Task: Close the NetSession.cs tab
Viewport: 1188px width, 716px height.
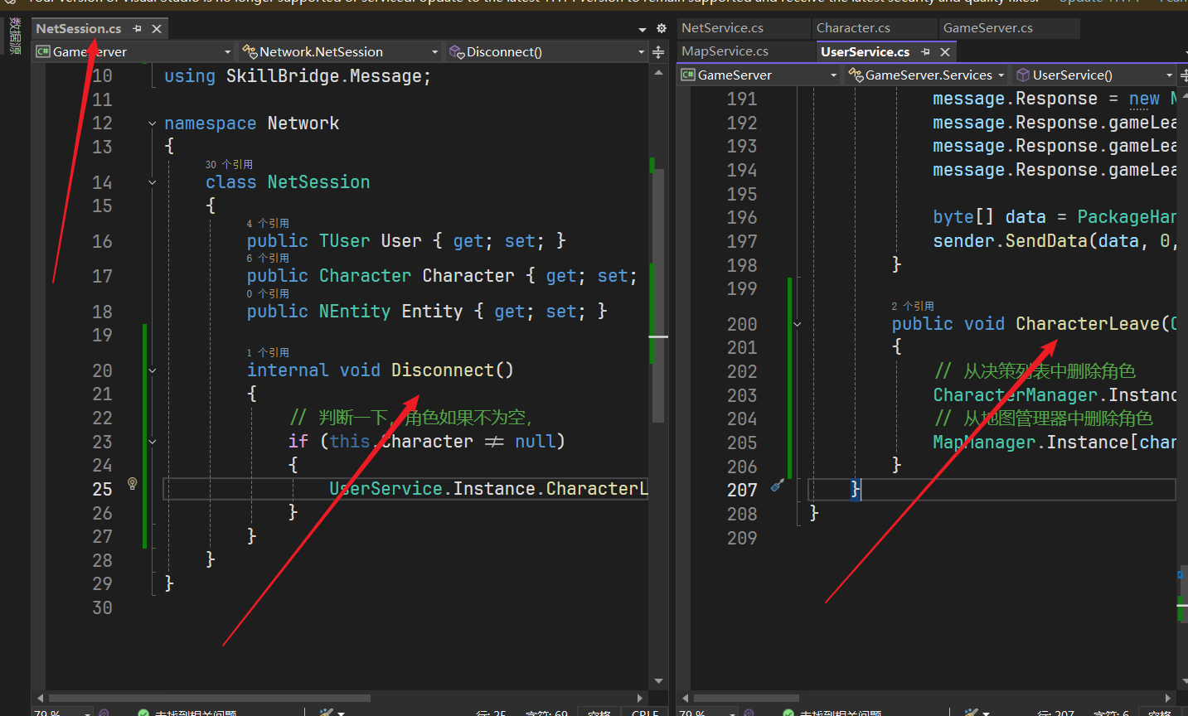Action: point(157,29)
